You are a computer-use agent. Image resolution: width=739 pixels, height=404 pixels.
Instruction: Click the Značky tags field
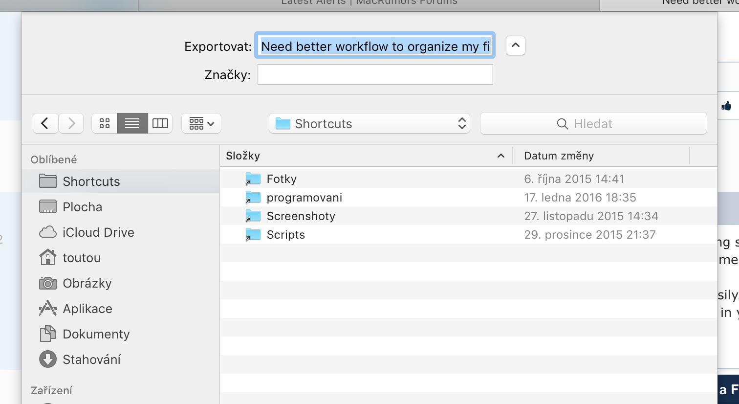pos(375,75)
